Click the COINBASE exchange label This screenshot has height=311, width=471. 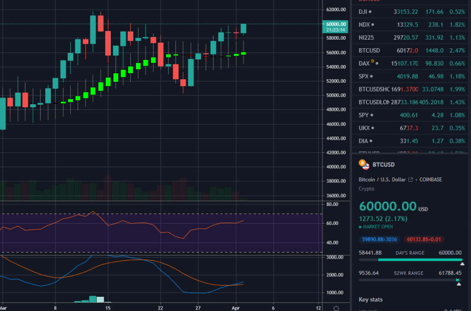tap(431, 179)
